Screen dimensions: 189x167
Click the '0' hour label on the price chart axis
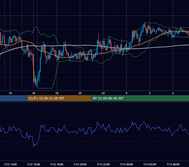tap(126, 93)
